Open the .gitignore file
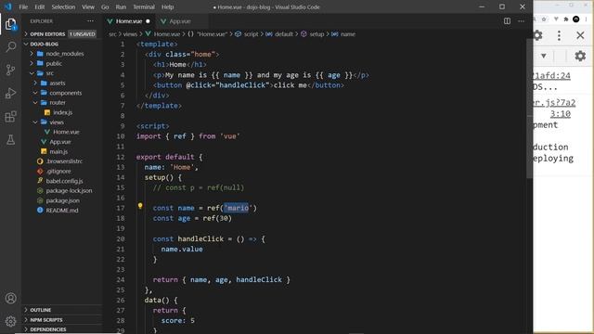This screenshot has height=334, width=594. coord(62,171)
